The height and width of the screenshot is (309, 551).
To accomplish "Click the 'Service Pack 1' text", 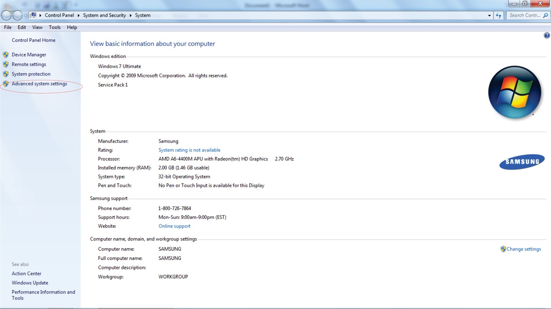I will [113, 85].
